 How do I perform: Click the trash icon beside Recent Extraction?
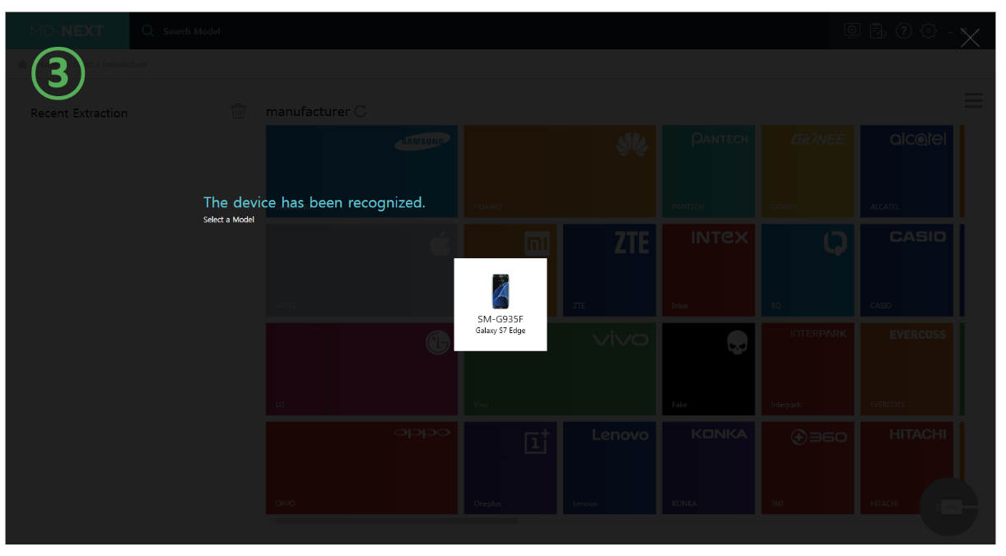click(x=239, y=111)
